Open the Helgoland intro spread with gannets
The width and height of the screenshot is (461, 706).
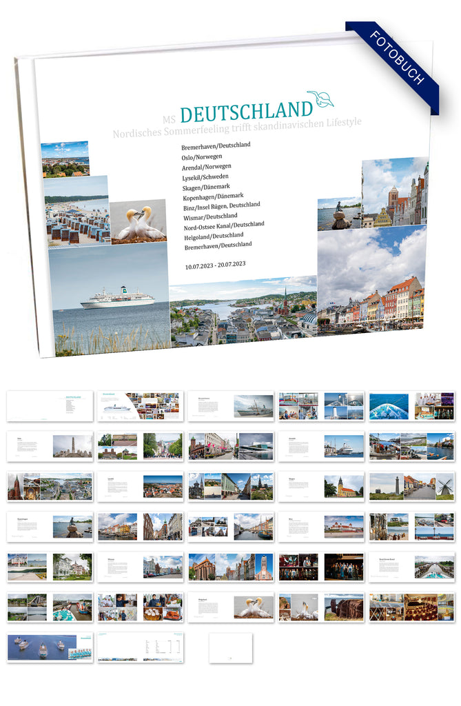tap(231, 607)
